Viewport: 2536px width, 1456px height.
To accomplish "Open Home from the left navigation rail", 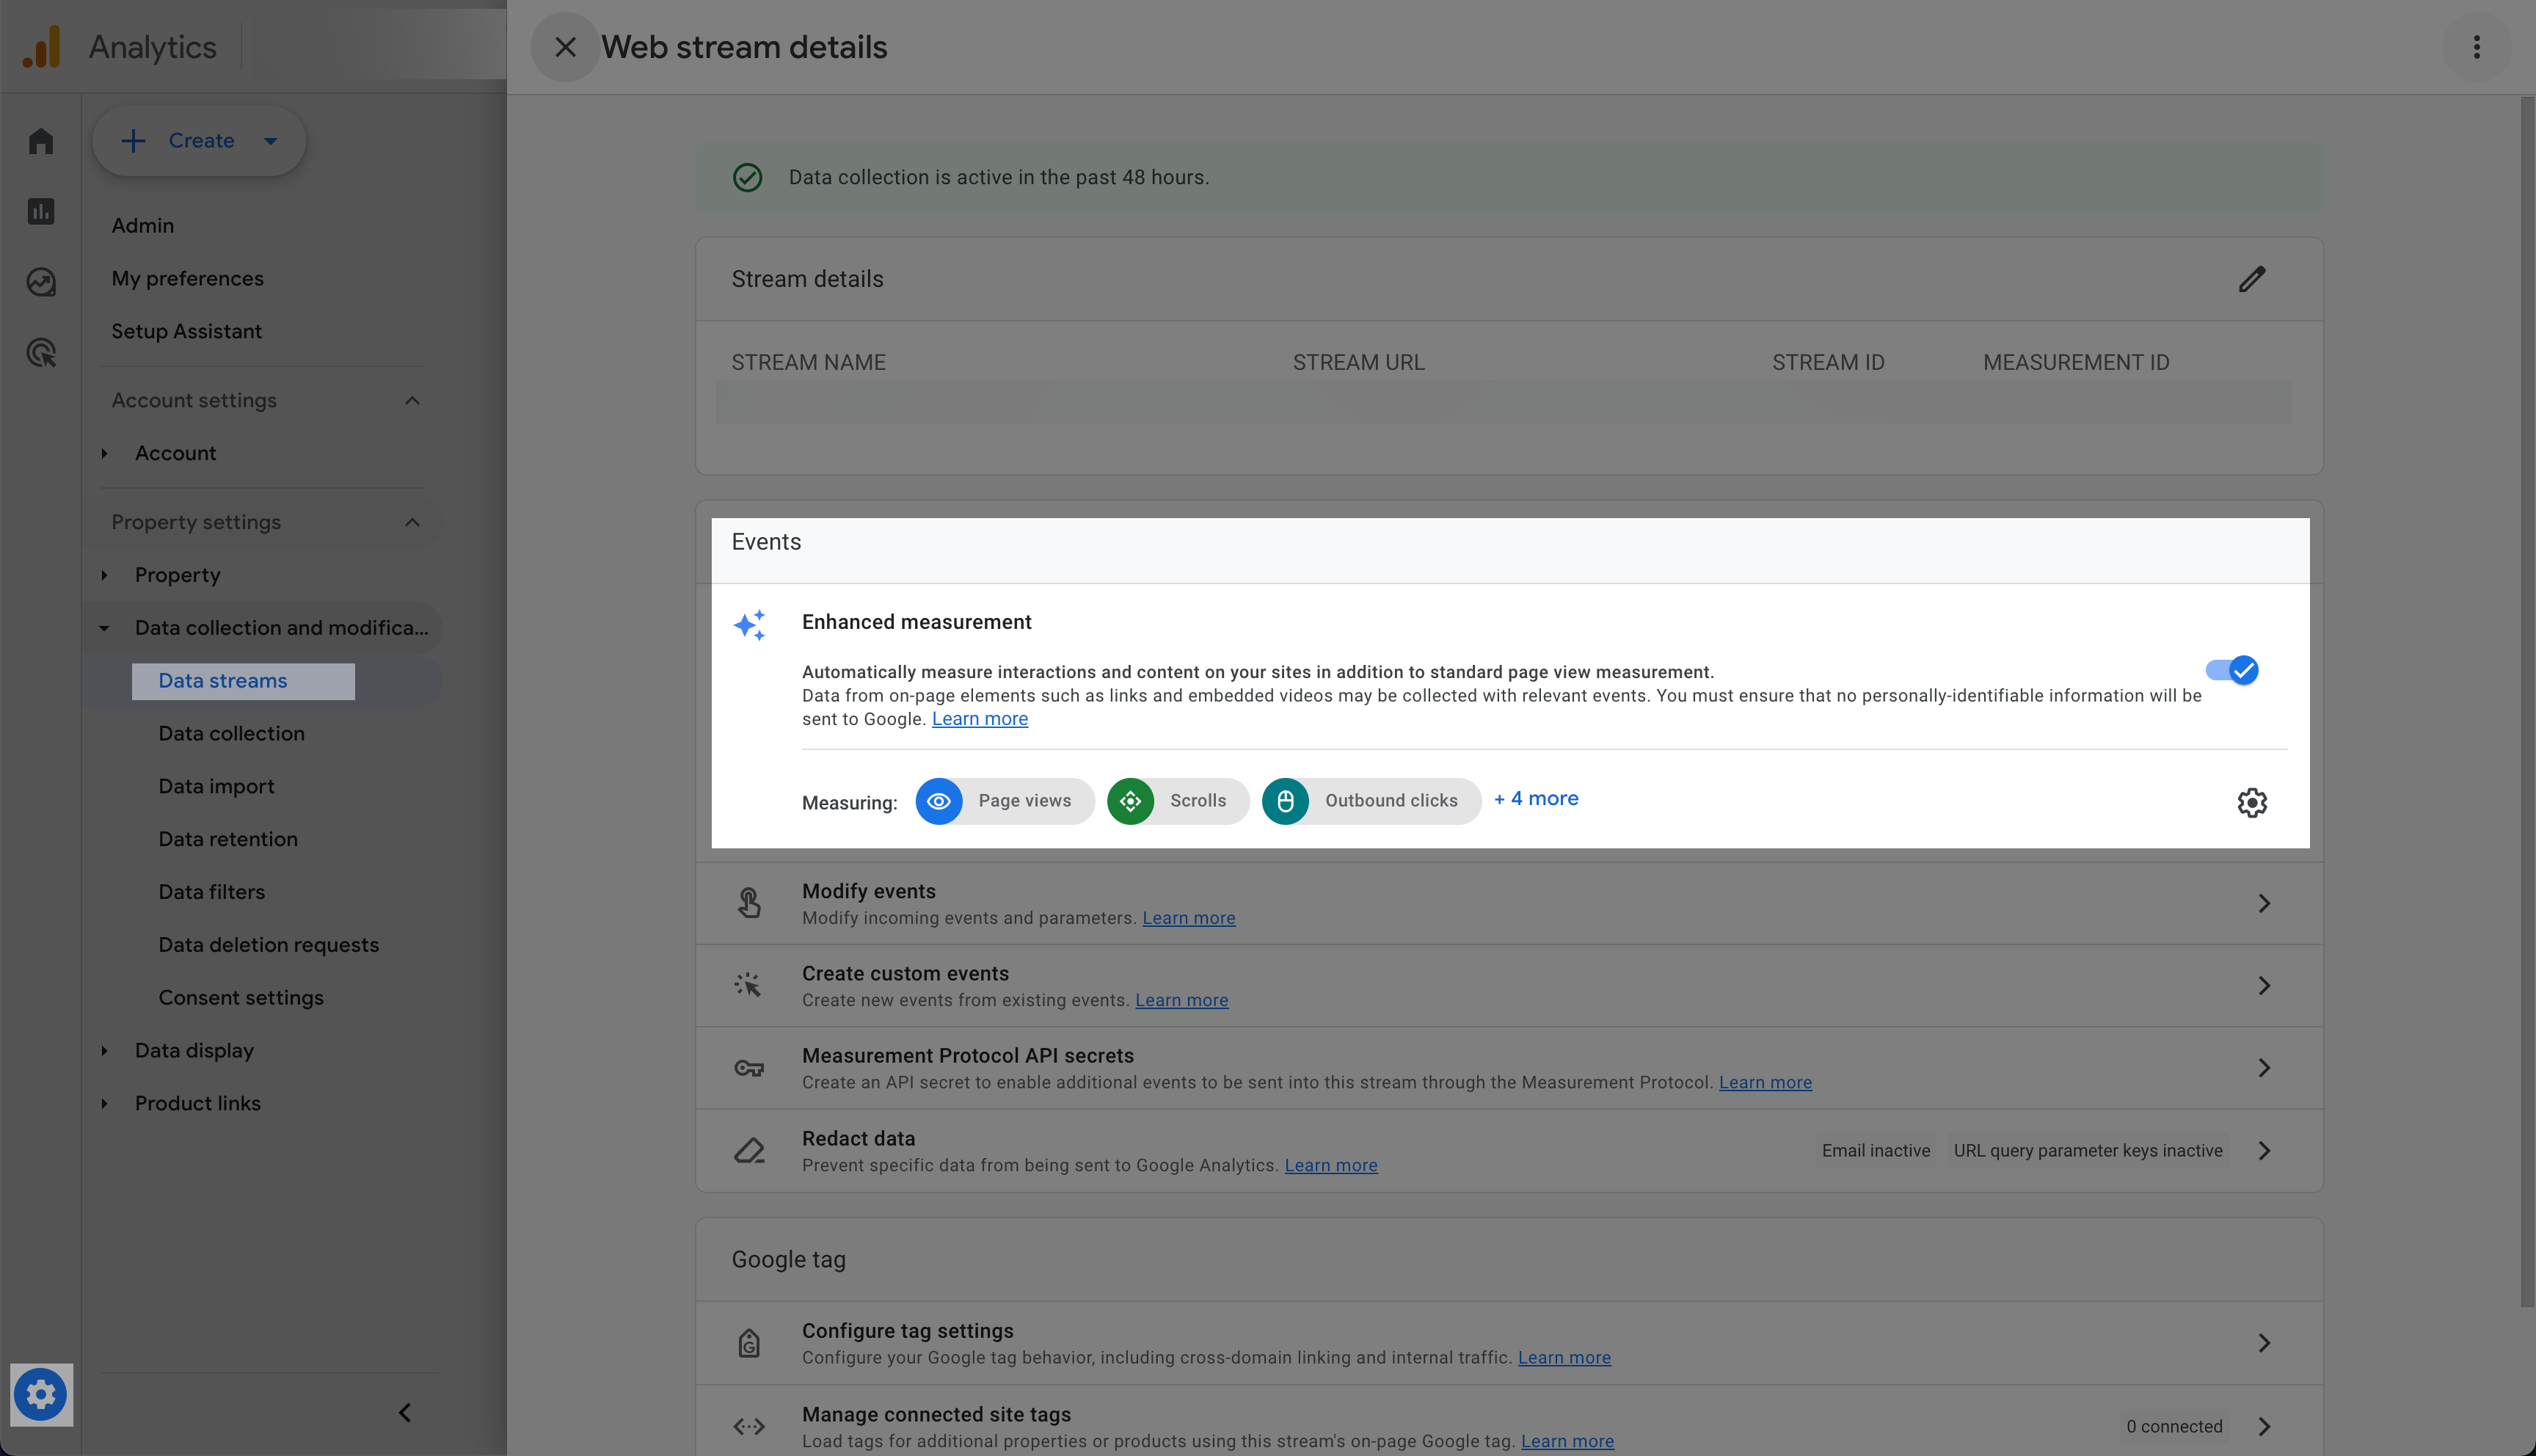I will point(41,141).
